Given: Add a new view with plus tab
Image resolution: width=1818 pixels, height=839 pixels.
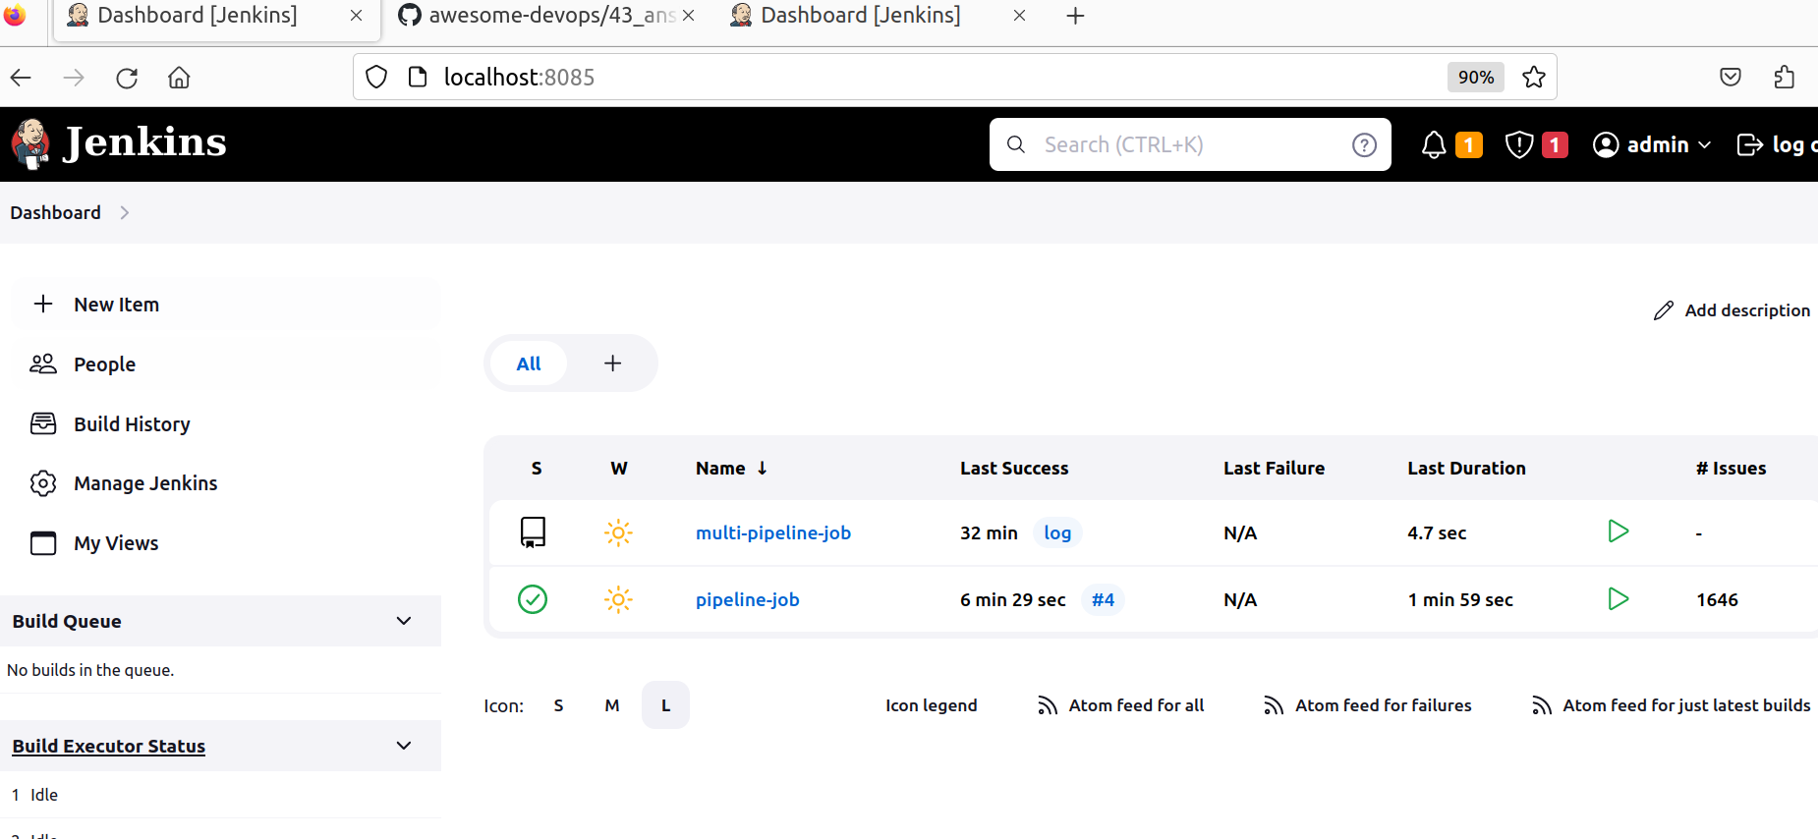Looking at the screenshot, I should 612,364.
